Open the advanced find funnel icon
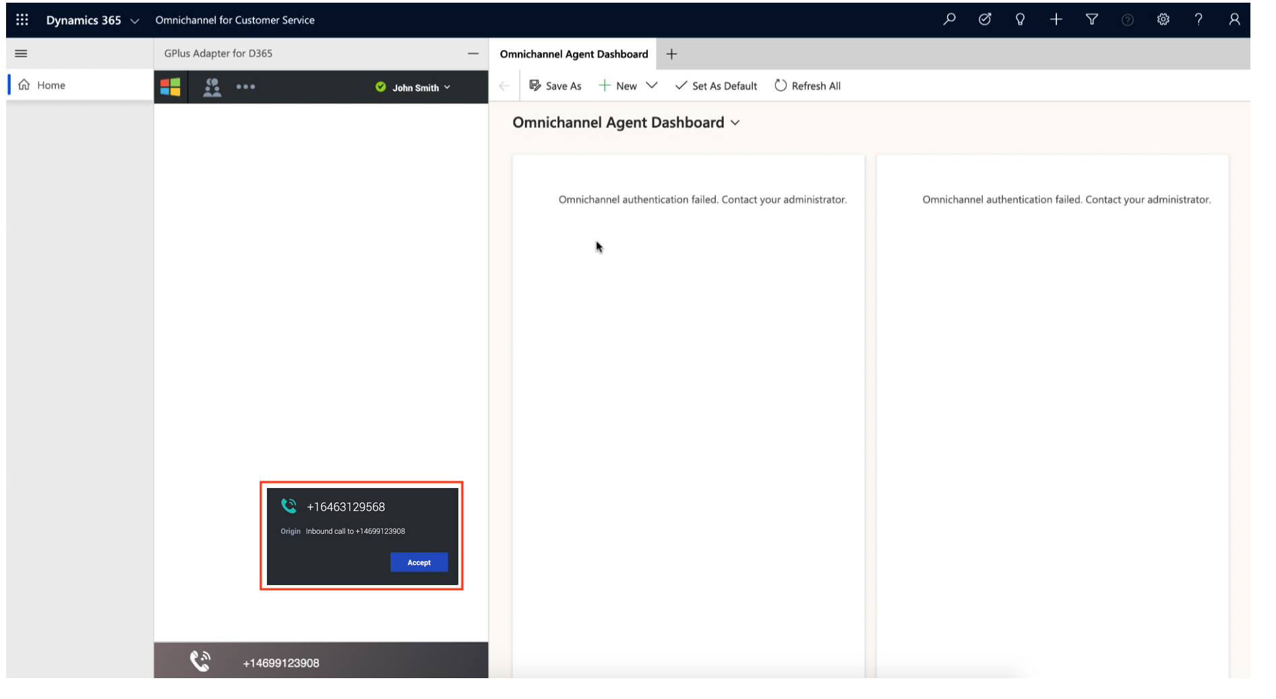 1092,20
